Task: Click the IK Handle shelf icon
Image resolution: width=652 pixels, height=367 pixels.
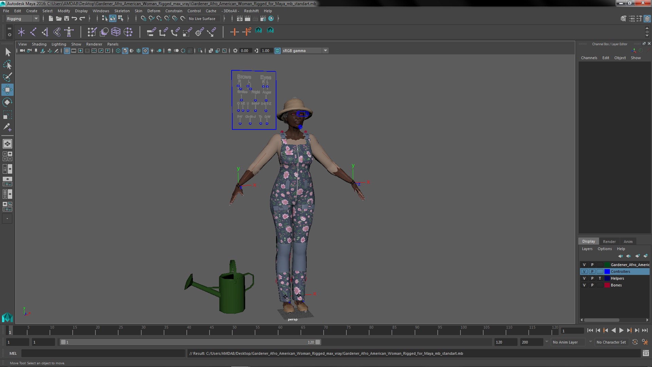Action: pyautogui.click(x=45, y=32)
